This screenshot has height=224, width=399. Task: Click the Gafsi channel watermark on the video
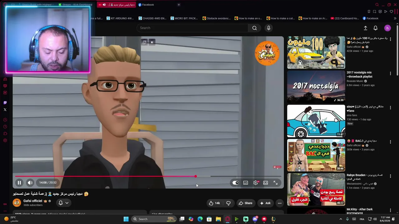[x=267, y=53]
